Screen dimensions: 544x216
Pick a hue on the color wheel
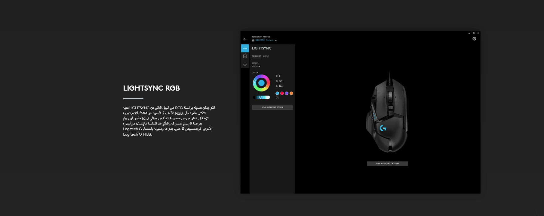tap(261, 83)
